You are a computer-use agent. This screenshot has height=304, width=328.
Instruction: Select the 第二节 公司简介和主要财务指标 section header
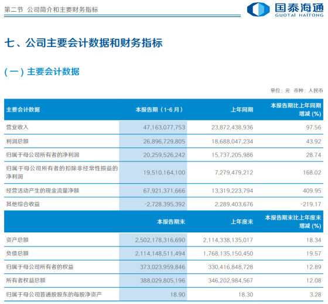[x=51, y=9]
